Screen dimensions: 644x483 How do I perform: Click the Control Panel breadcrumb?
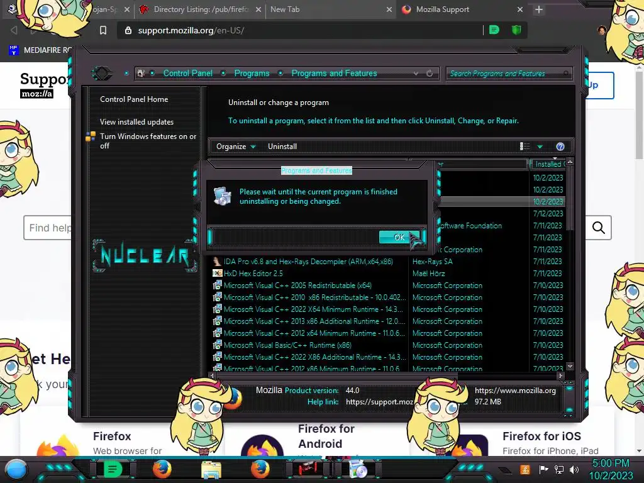(x=187, y=73)
